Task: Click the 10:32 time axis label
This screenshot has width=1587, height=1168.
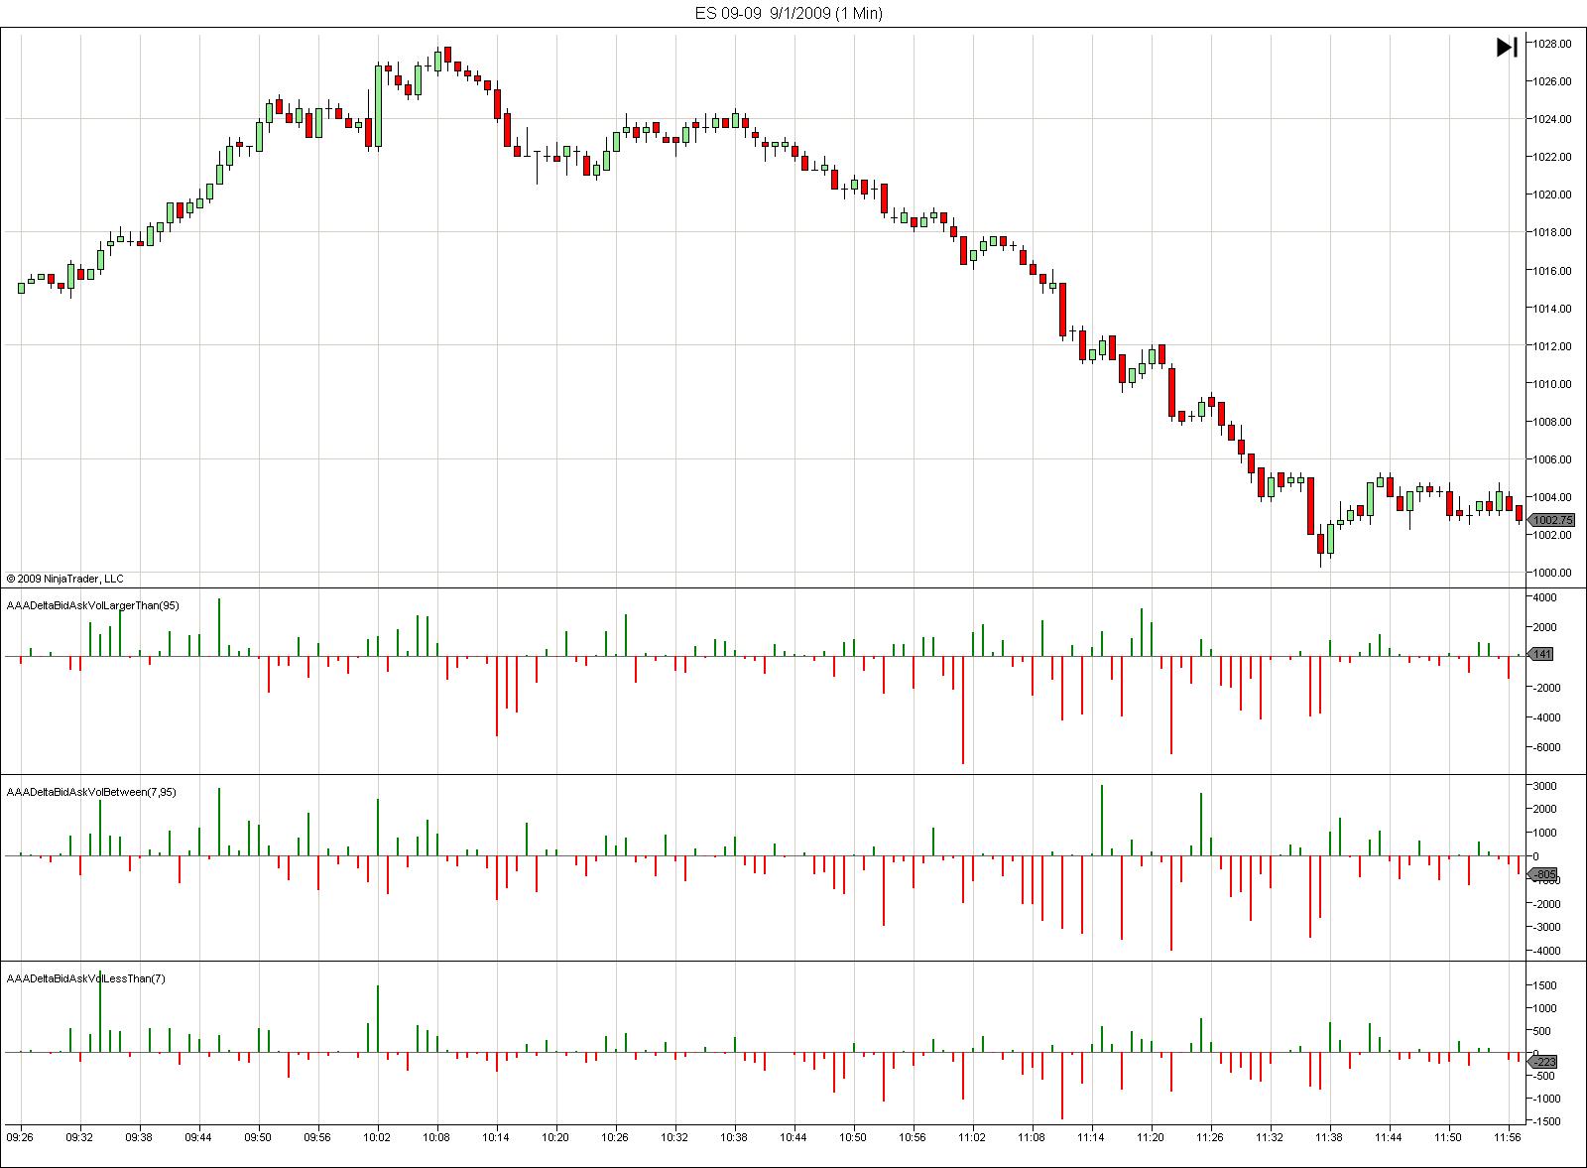Action: click(x=674, y=1137)
